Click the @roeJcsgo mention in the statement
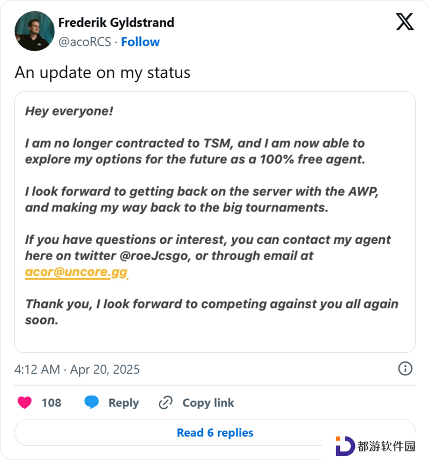The image size is (429, 460). click(154, 256)
